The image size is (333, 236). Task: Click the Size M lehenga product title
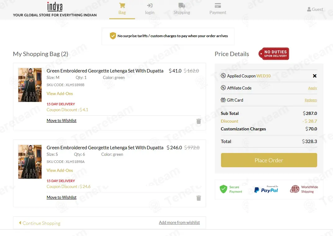pos(105,71)
